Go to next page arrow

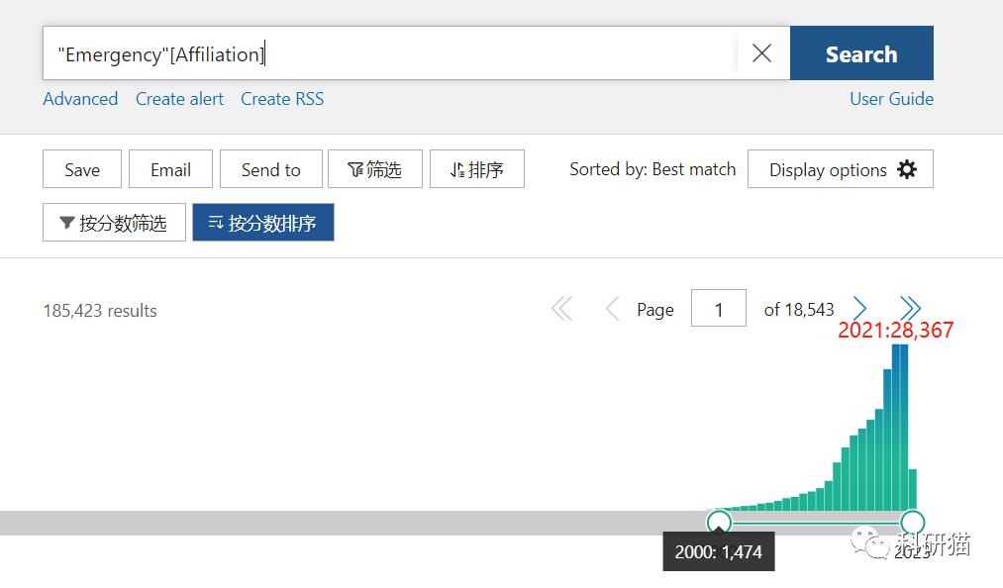[859, 310]
